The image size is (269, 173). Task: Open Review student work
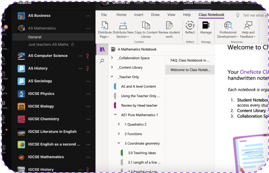(x=169, y=25)
